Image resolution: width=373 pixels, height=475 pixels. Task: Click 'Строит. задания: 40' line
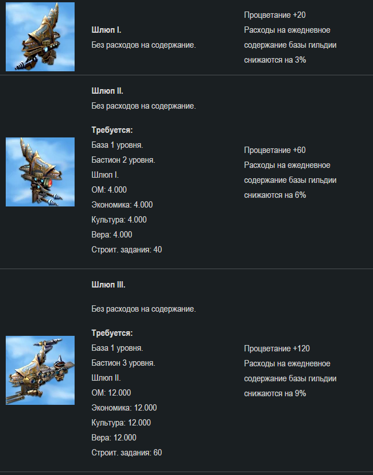pyautogui.click(x=127, y=250)
